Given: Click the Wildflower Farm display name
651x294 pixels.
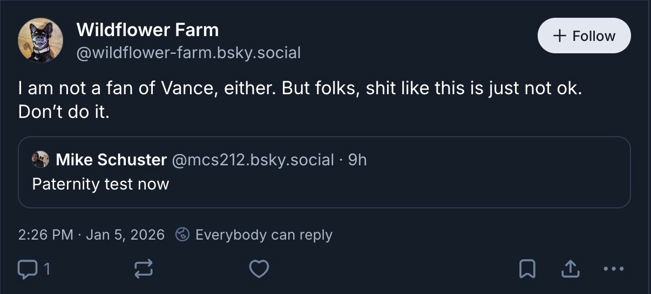Looking at the screenshot, I should (147, 30).
